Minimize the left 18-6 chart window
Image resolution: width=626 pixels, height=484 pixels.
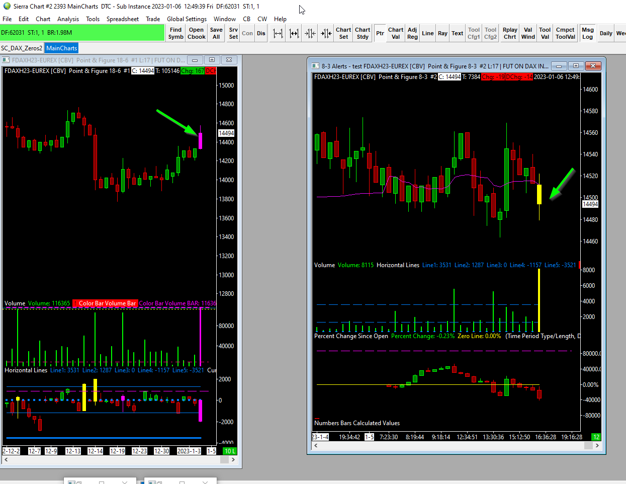(x=195, y=60)
